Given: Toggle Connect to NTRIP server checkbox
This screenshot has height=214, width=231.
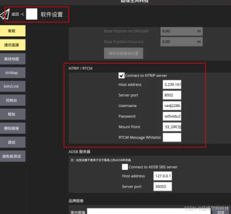Looking at the screenshot, I should pyautogui.click(x=122, y=75).
